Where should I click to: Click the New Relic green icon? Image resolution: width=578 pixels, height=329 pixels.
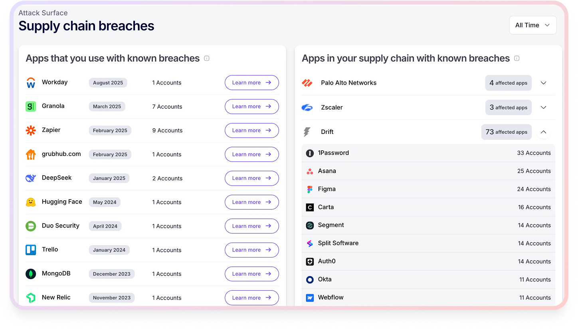pos(31,298)
